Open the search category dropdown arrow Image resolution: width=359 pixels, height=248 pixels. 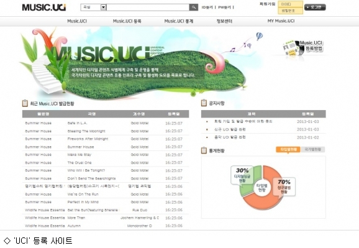coord(104,7)
